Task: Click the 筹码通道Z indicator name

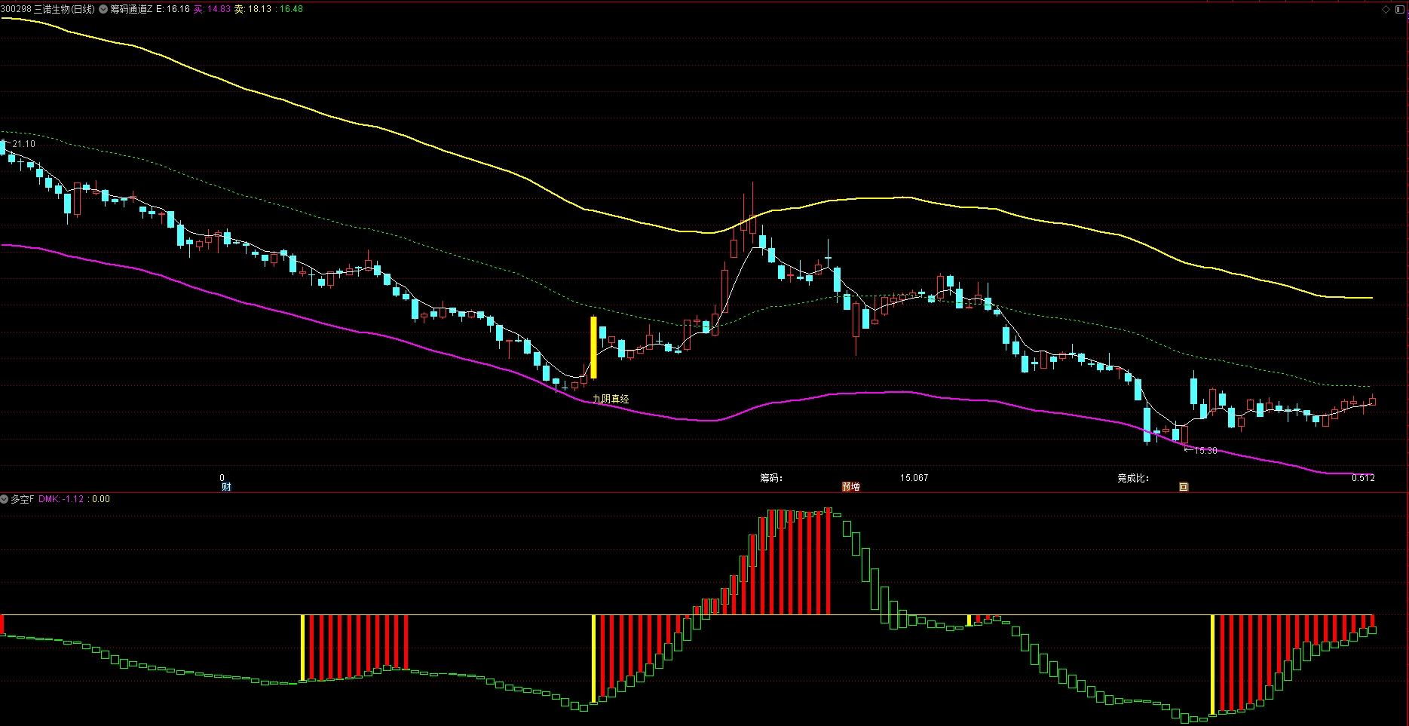Action: 131,10
